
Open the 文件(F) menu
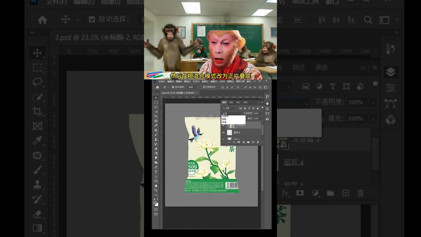(x=162, y=81)
